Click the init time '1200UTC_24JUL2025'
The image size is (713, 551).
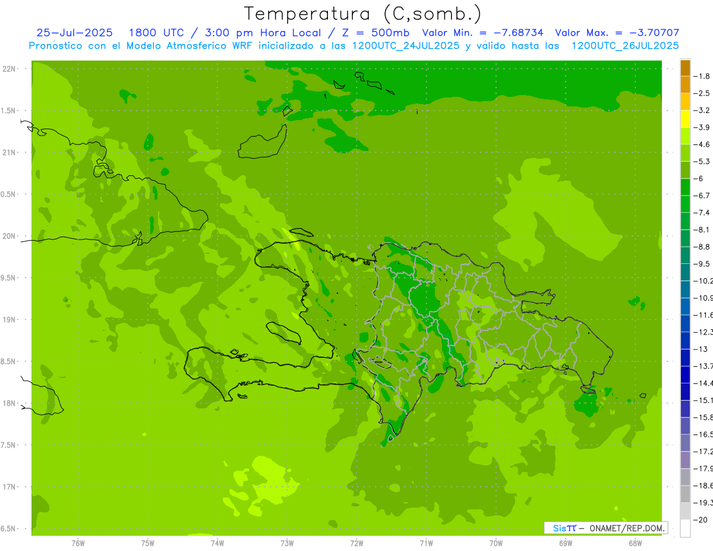tap(406, 46)
